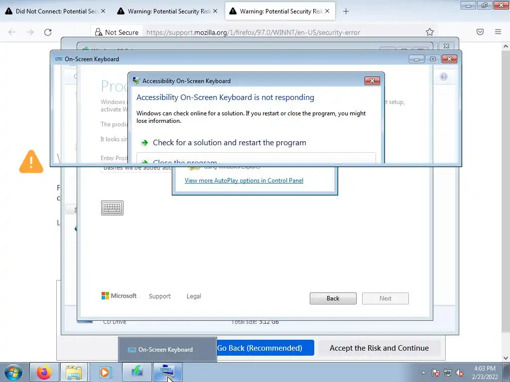Close the background window behind the keyboard
The height and width of the screenshot is (382, 510).
(x=446, y=46)
